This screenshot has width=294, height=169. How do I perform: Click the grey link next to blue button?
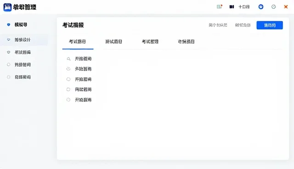[x=243, y=25]
